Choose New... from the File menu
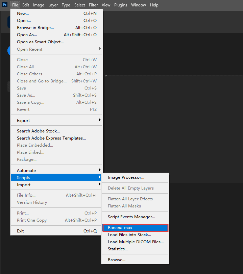The image size is (243, 274). [56, 14]
